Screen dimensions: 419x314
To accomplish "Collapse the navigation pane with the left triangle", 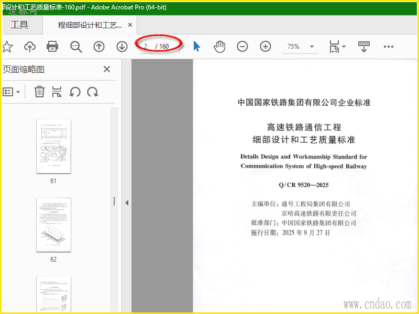I will (x=127, y=203).
